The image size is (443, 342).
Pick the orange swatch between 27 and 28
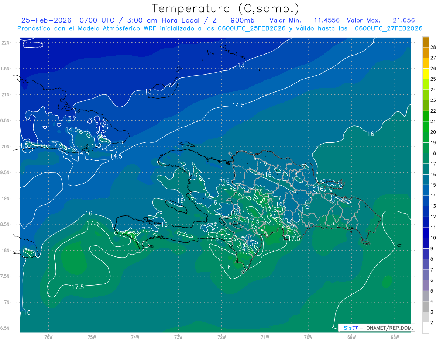click(x=426, y=52)
